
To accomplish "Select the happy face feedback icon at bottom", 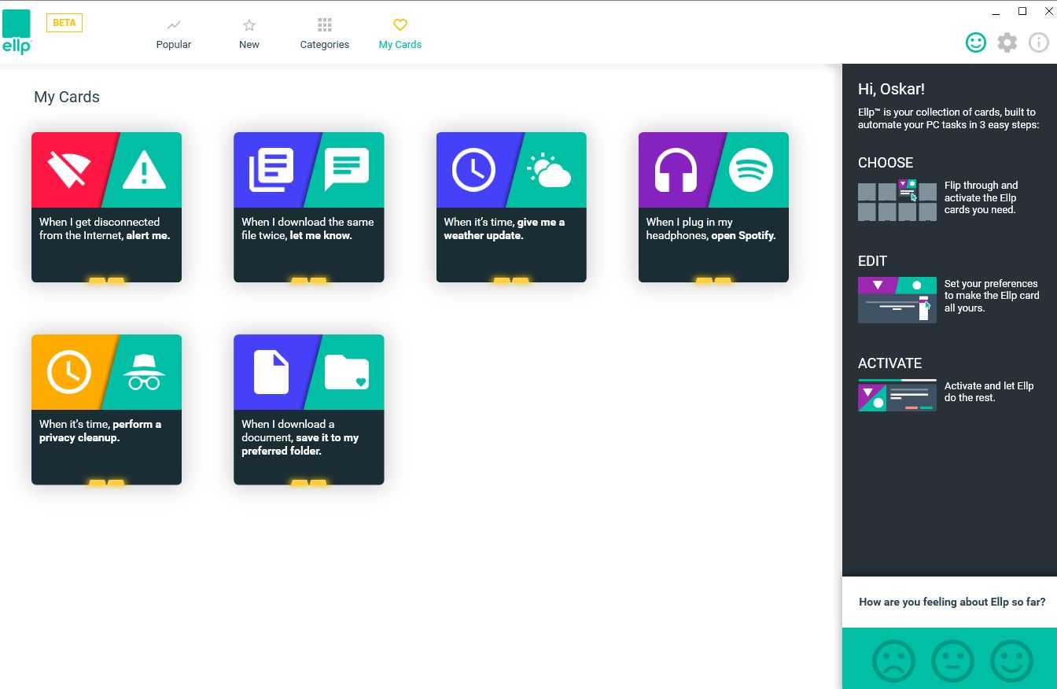I will tap(1011, 661).
